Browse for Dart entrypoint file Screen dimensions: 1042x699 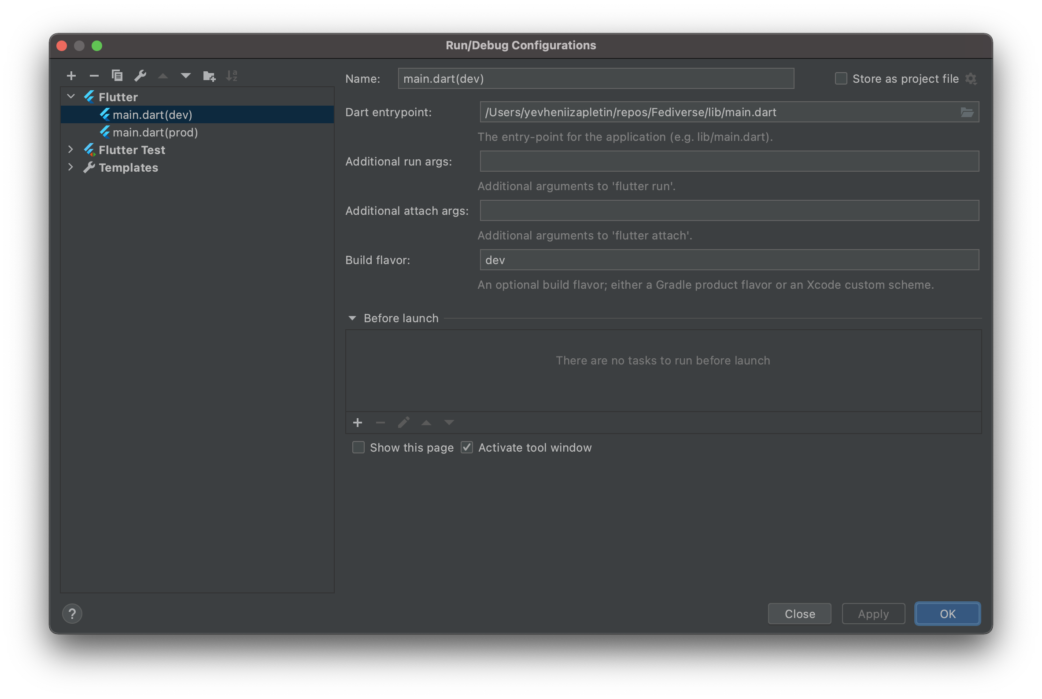pyautogui.click(x=967, y=112)
